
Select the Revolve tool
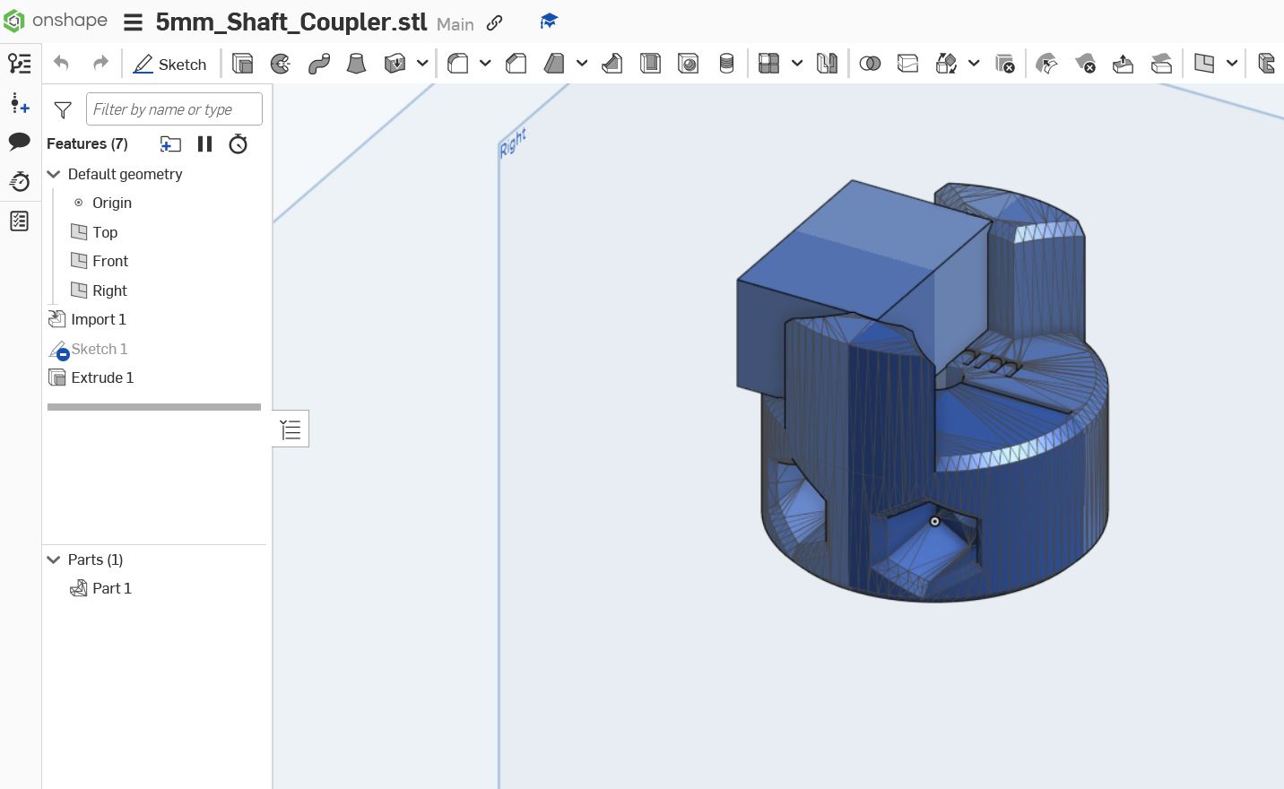coord(280,63)
